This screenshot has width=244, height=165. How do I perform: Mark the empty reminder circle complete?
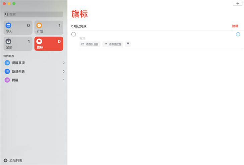(74, 34)
